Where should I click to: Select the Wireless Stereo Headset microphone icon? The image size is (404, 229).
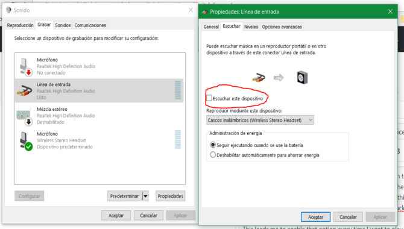(x=26, y=141)
